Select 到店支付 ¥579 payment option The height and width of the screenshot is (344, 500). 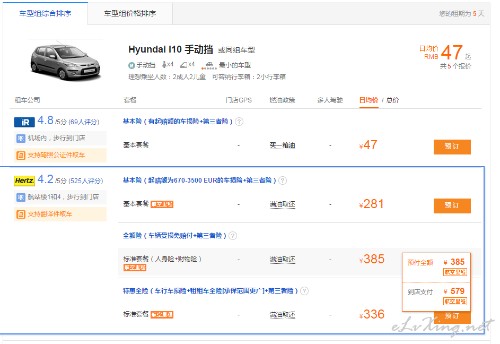[x=436, y=296]
